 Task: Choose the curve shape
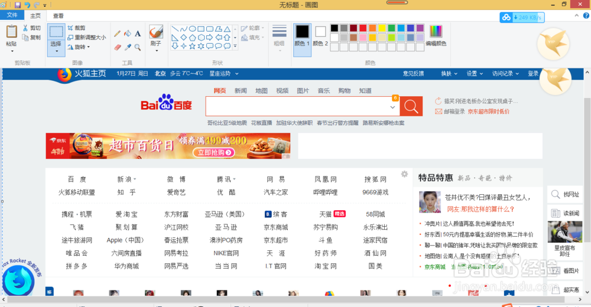click(184, 29)
